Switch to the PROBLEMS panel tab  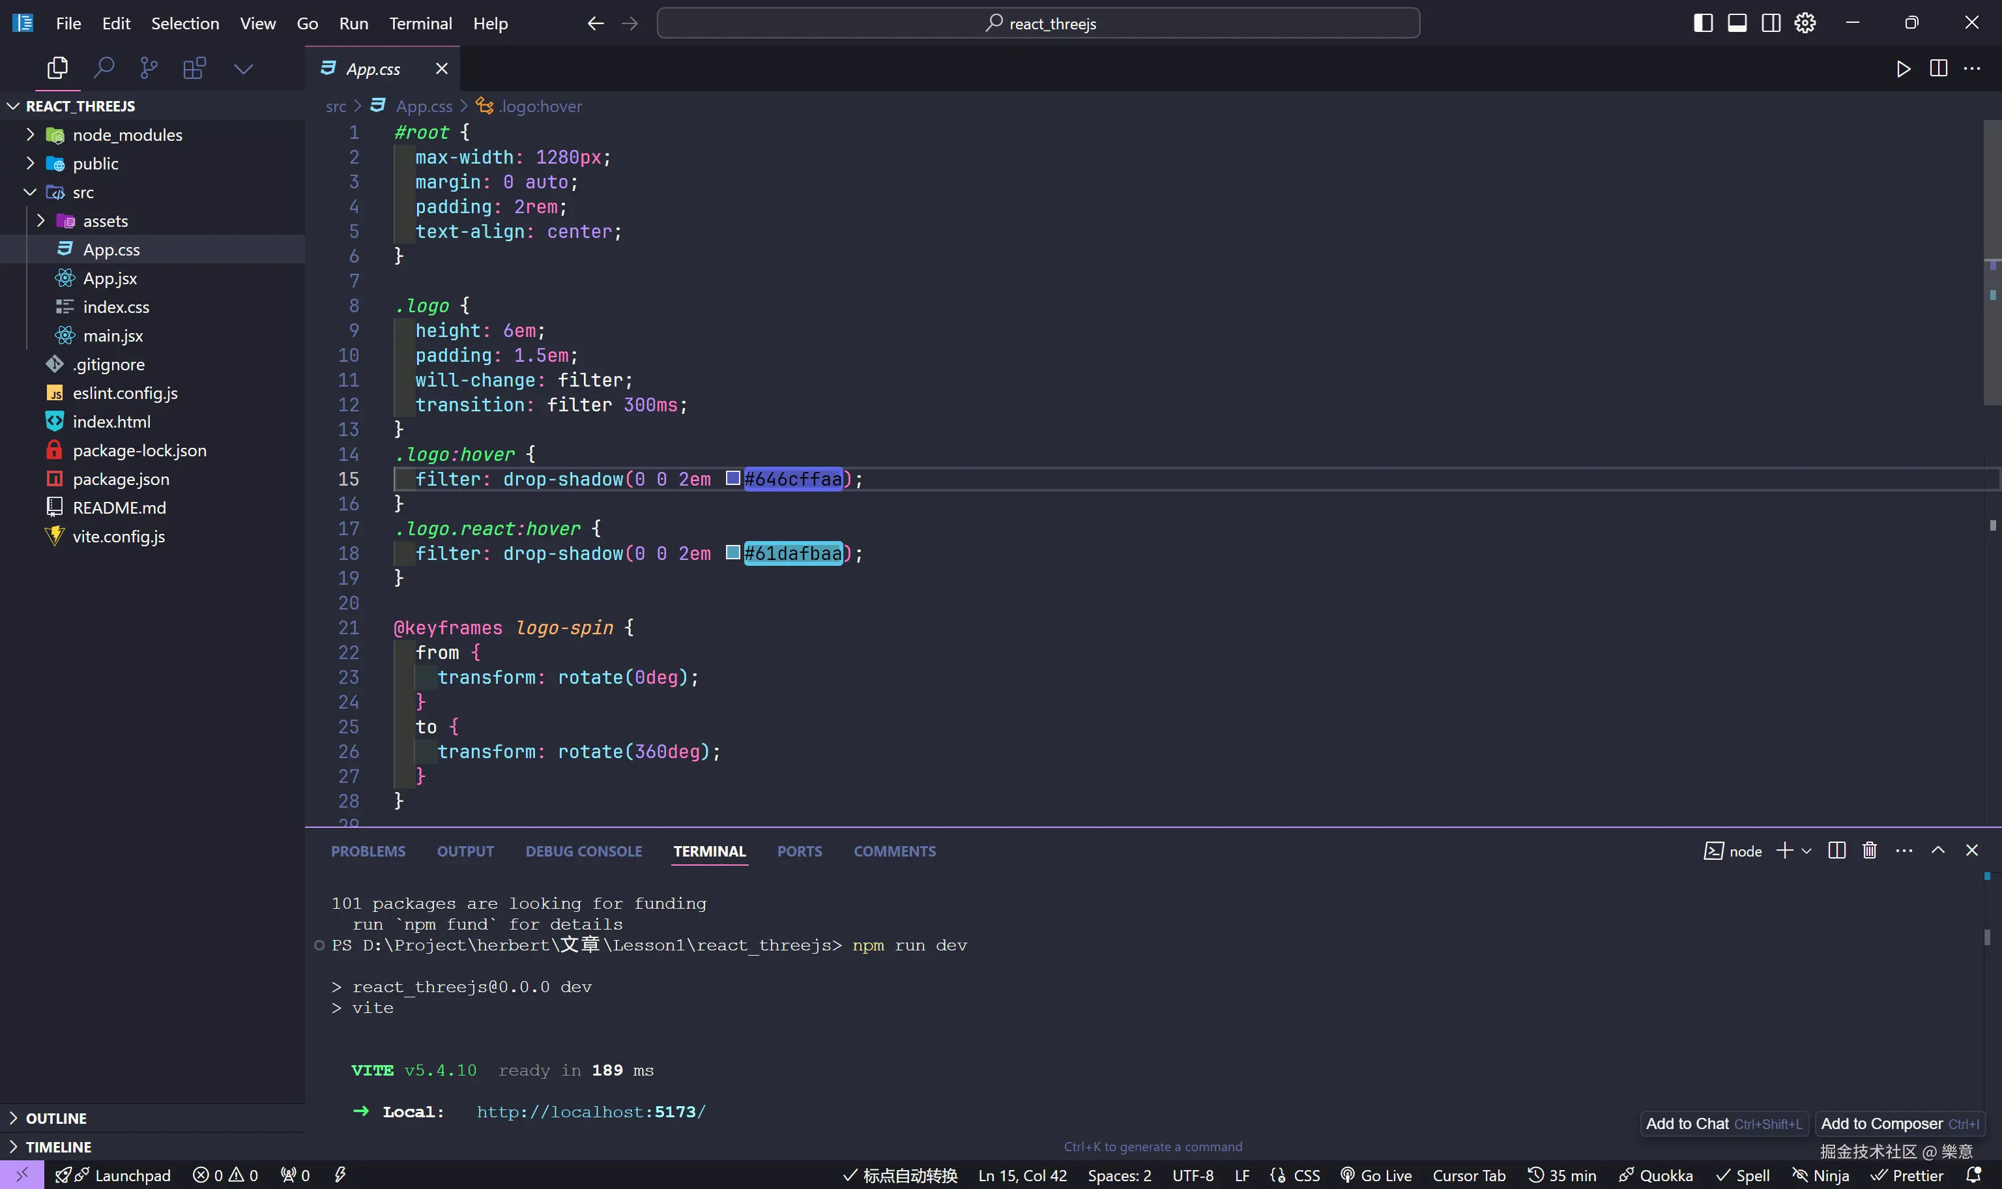point(368,851)
